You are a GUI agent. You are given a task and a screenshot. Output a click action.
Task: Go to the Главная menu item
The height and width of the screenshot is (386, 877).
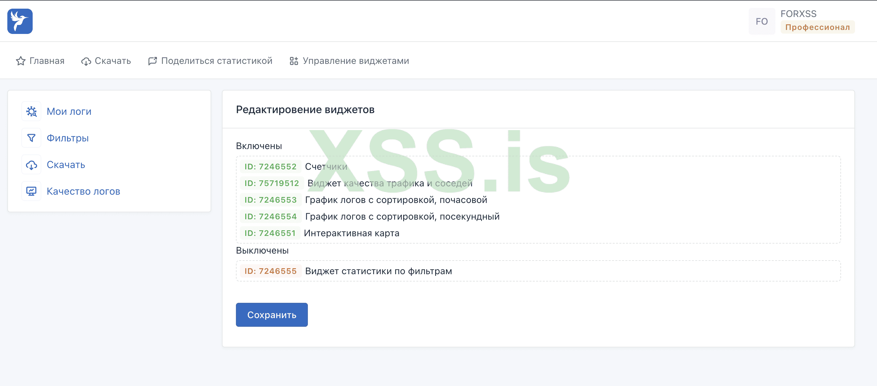coord(47,61)
